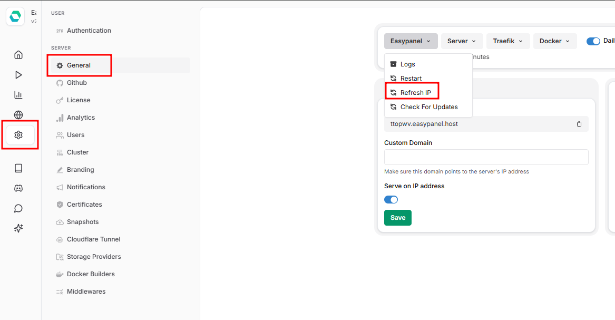
Task: Open the Middlewares page
Action: point(120,292)
